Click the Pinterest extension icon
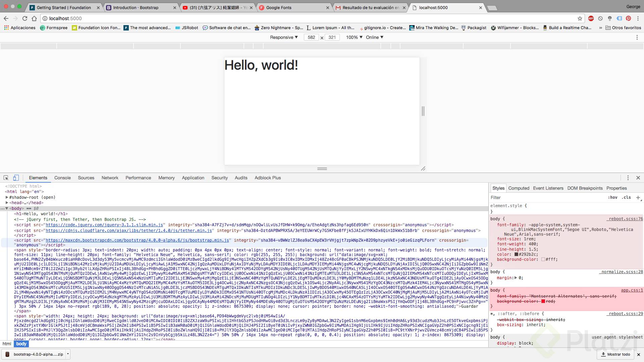The height and width of the screenshot is (362, 644). point(628,18)
